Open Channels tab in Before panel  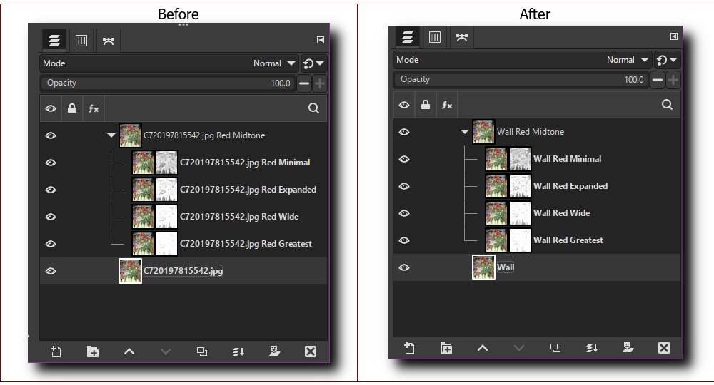tap(81, 41)
